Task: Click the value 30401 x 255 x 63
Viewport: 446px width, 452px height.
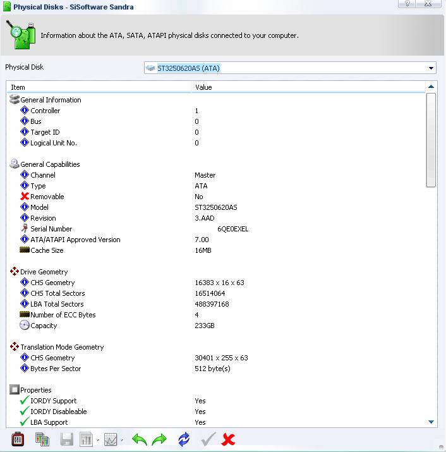Action: tap(221, 358)
